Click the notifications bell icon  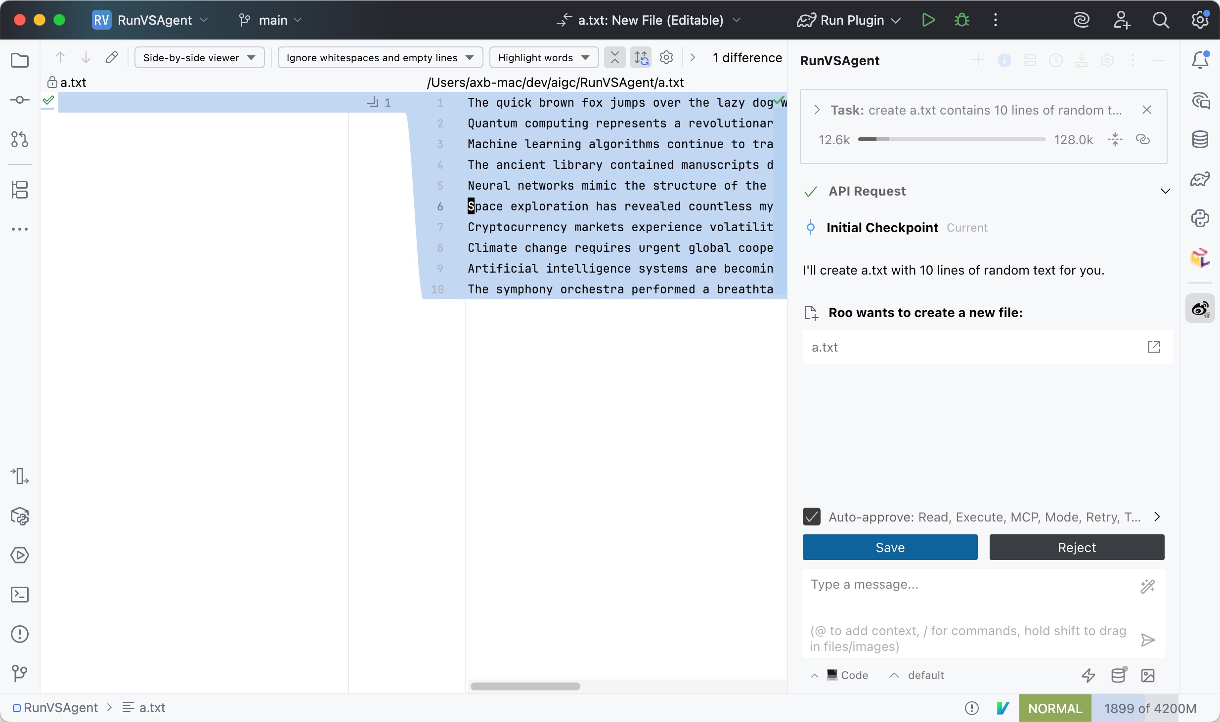(1200, 60)
